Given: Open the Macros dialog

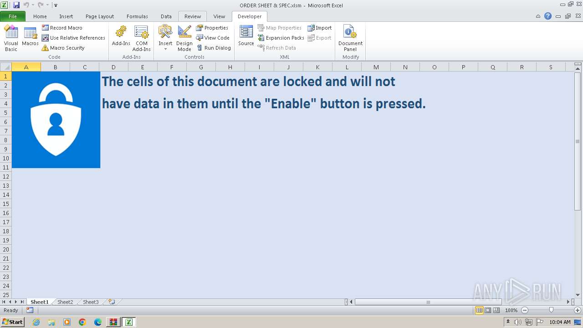Looking at the screenshot, I should tap(30, 38).
